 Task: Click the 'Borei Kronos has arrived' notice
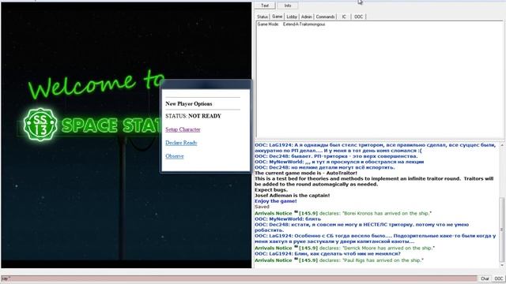[343, 213]
